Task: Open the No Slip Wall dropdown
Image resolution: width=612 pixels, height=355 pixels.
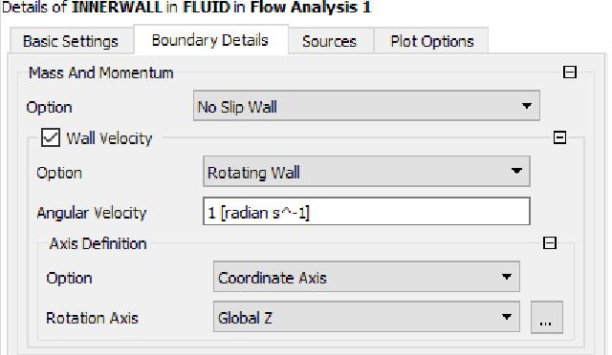Action: (366, 106)
